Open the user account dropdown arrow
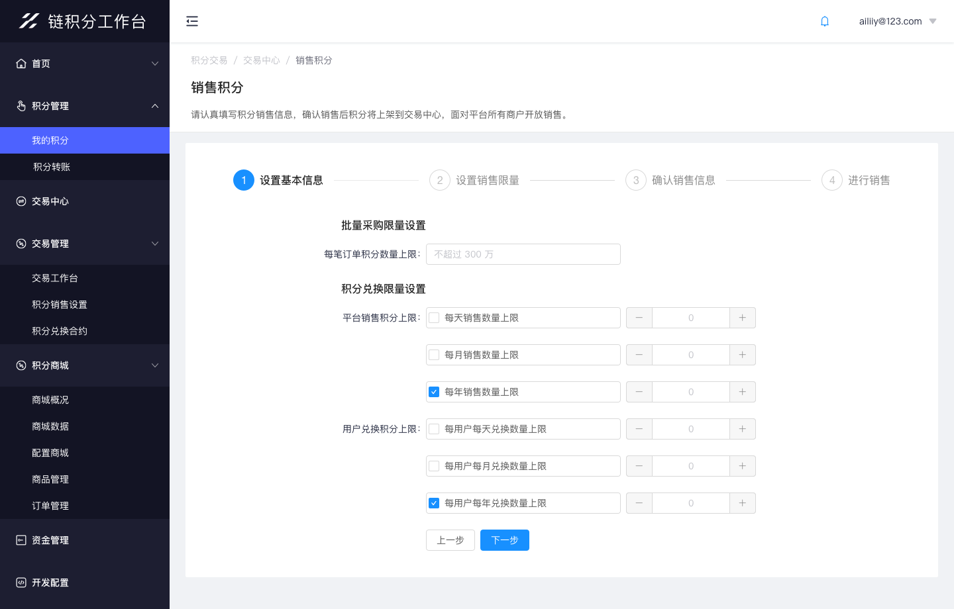 (x=933, y=21)
